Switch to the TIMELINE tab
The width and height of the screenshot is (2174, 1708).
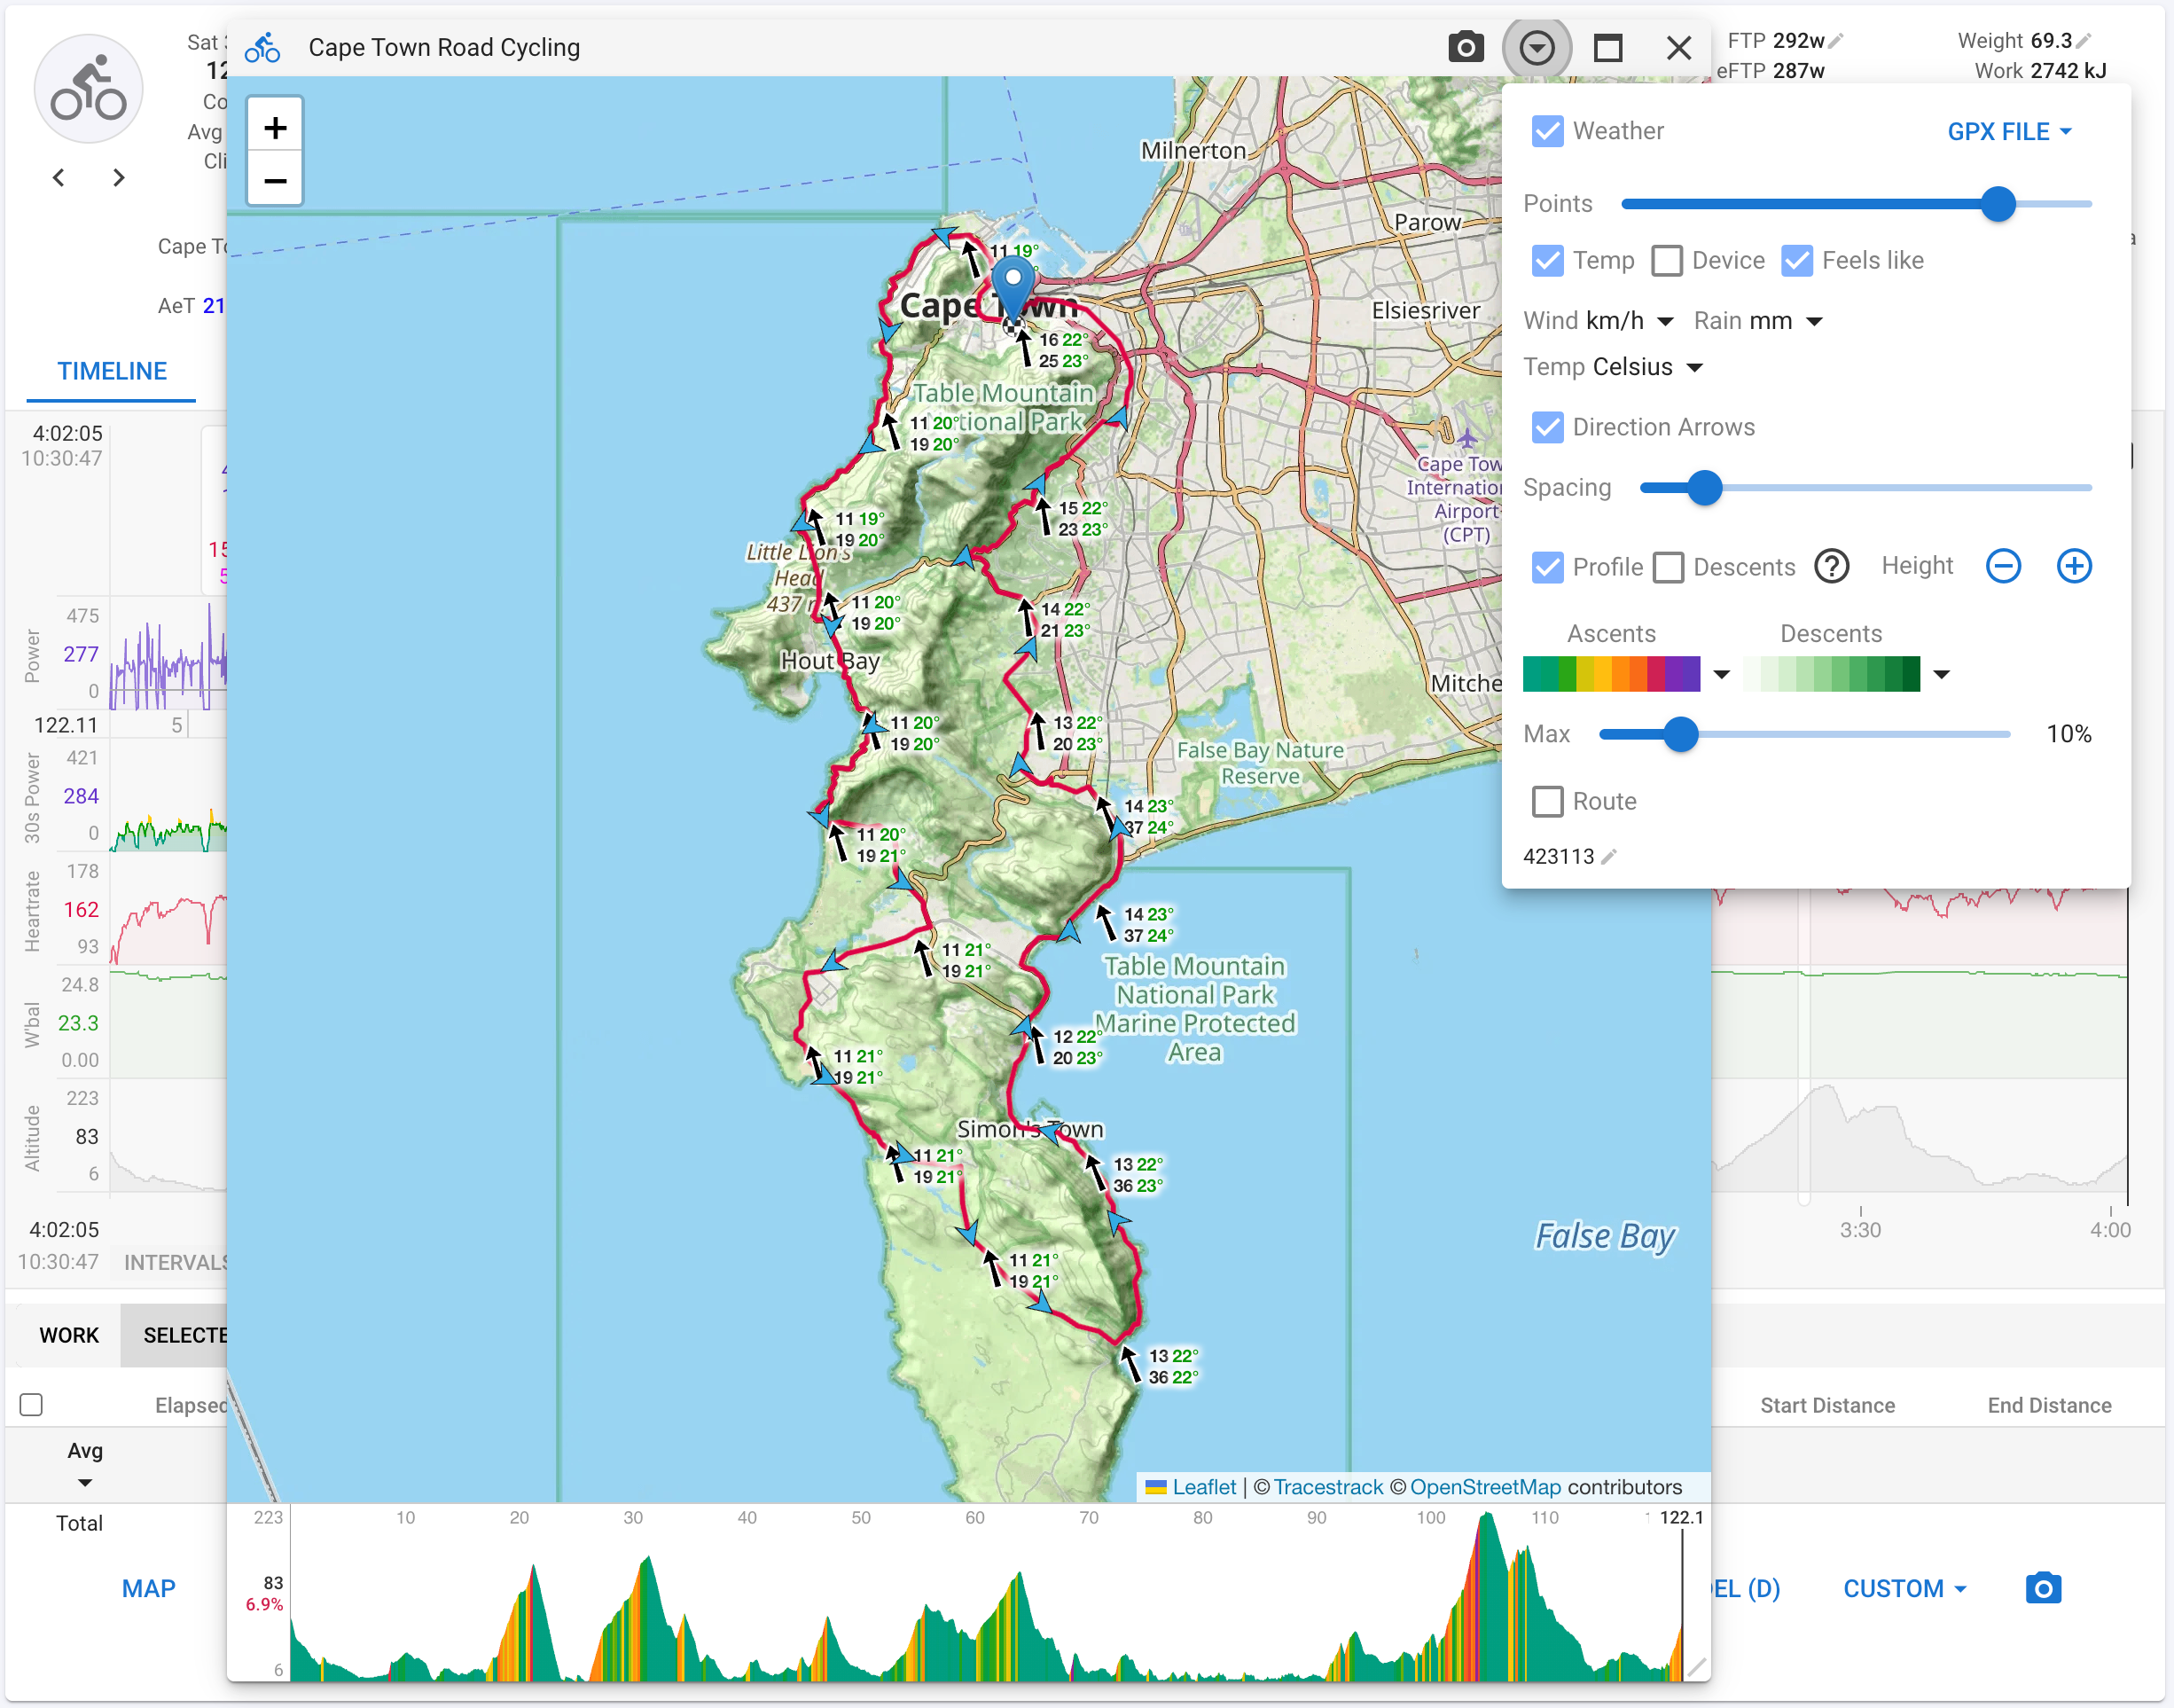tap(111, 371)
